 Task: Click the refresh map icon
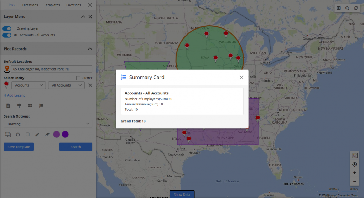point(355,8)
